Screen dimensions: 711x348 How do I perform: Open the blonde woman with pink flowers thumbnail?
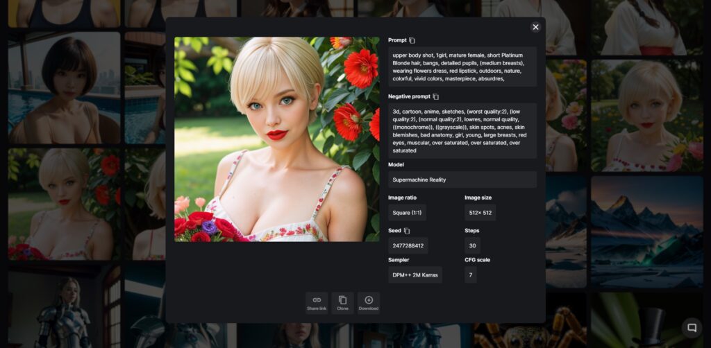click(x=647, y=115)
